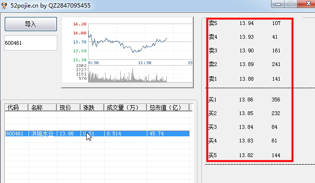The width and height of the screenshot is (315, 183).
Task: Click the app icon in title bar
Action: pyautogui.click(x=4, y=5)
